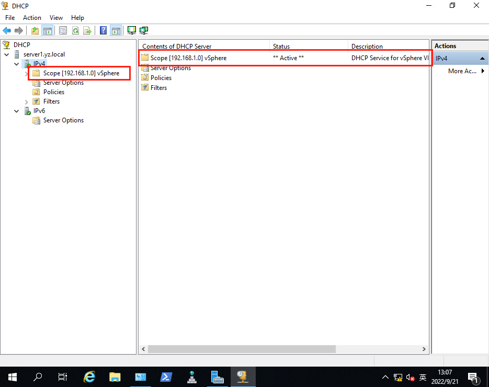
Task: Click the grayed Forward navigation arrow
Action: (x=18, y=30)
